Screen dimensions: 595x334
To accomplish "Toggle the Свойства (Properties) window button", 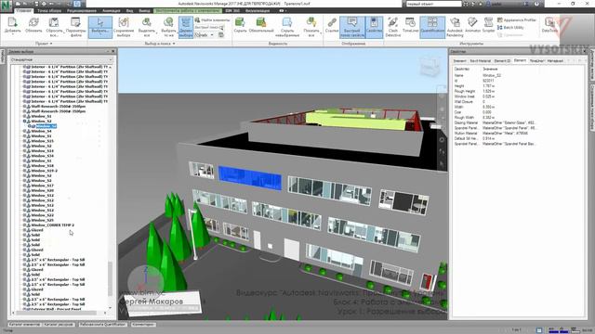I will 374,27.
